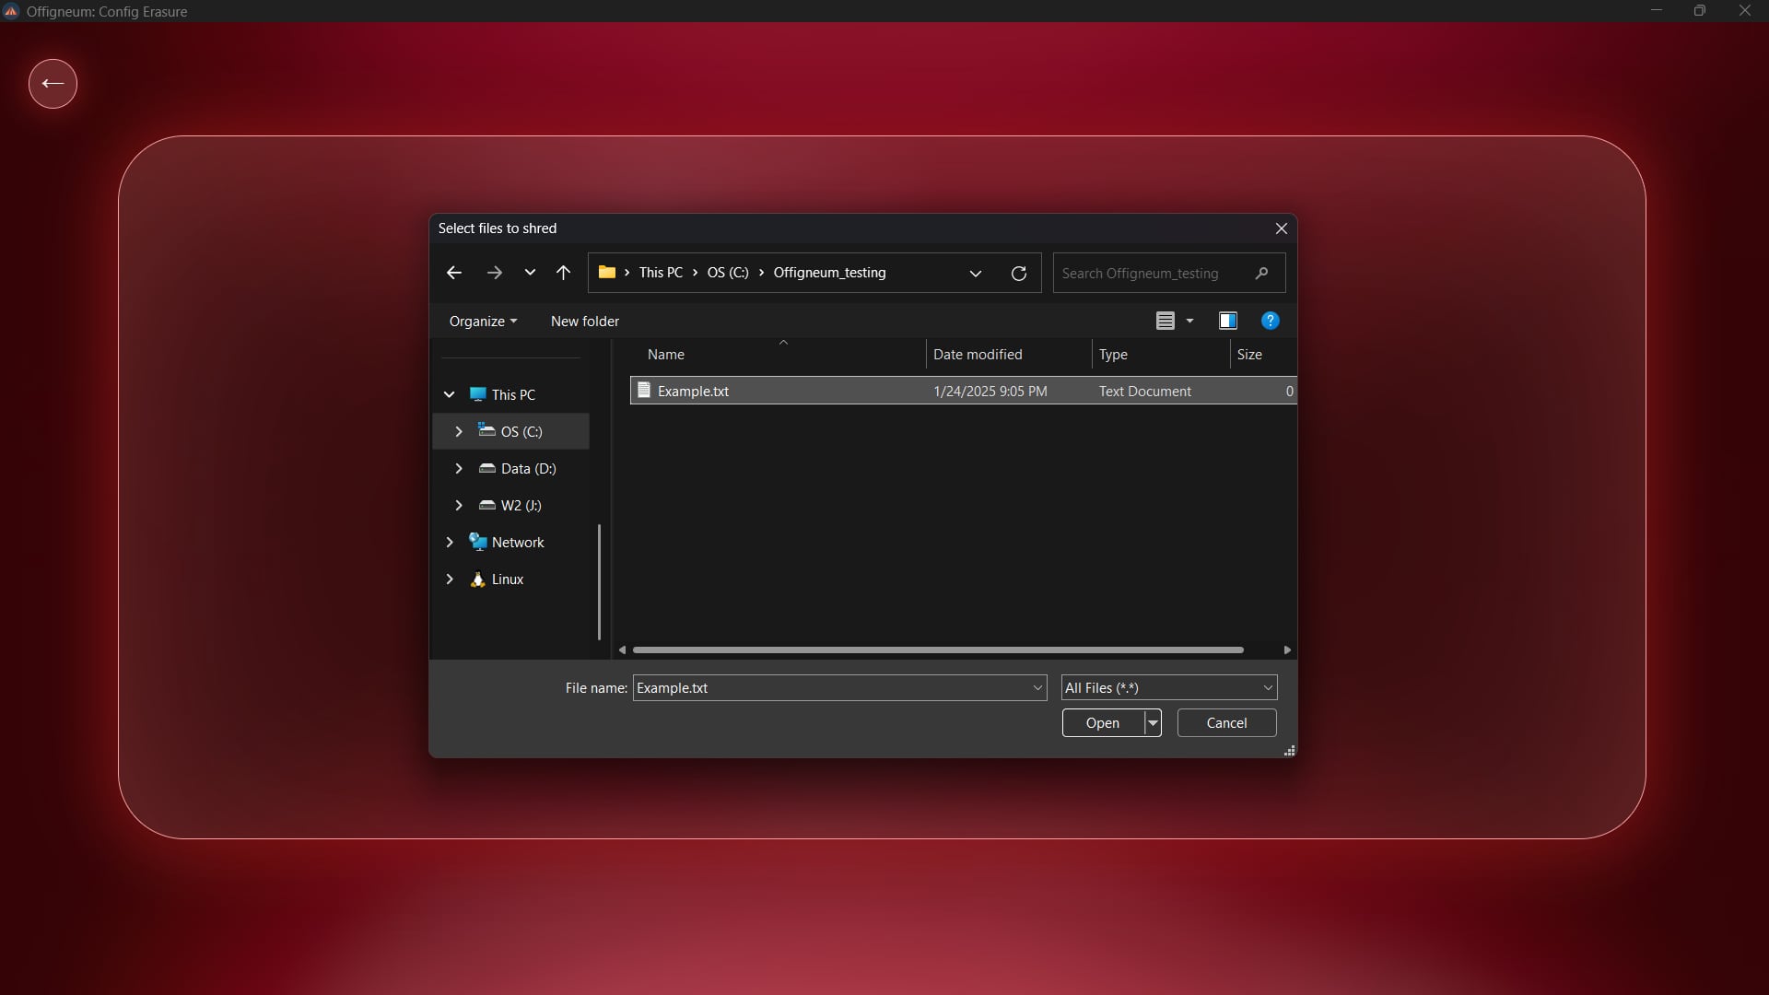1769x995 pixels.
Task: Open the File name history dropdown
Action: point(1037,688)
